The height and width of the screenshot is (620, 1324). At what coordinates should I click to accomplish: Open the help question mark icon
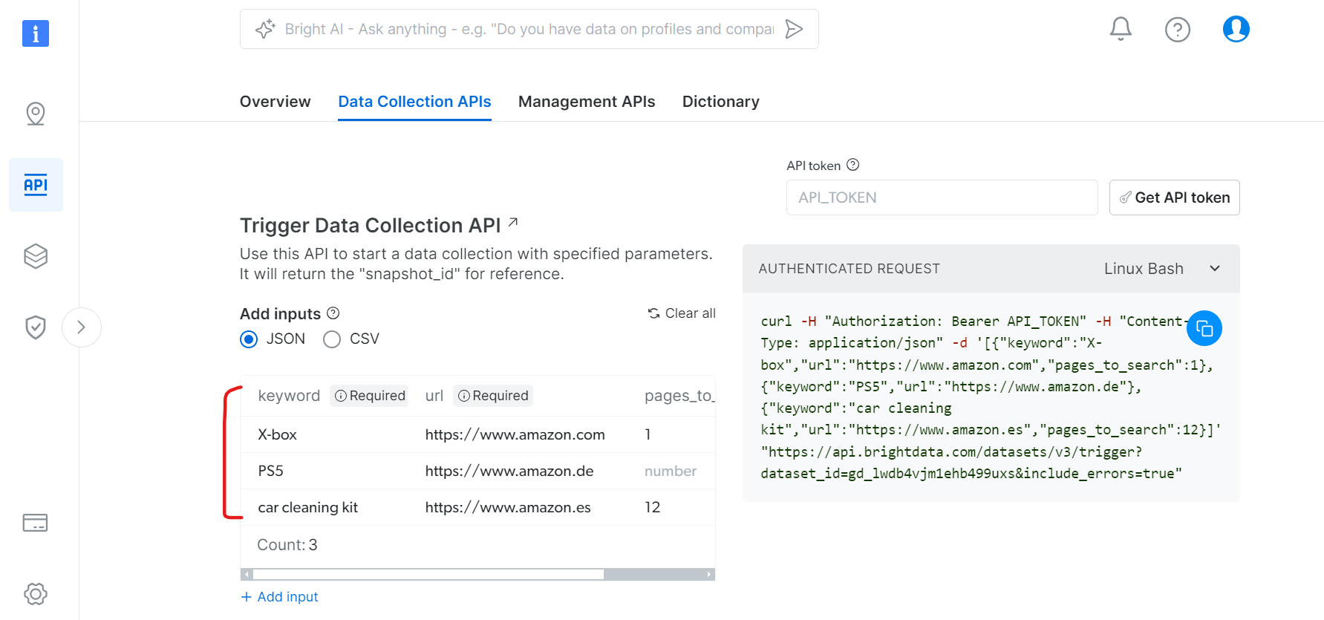(x=1177, y=30)
